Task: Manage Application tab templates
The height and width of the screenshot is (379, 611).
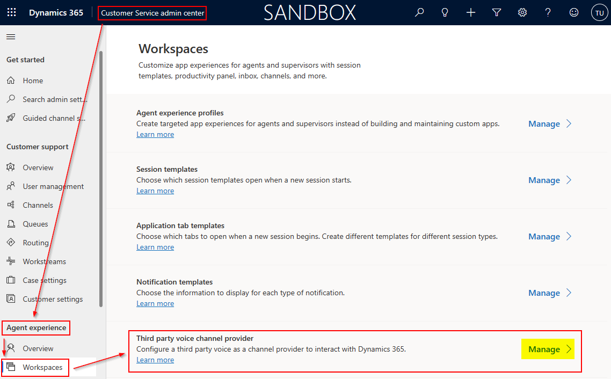Action: 544,237
